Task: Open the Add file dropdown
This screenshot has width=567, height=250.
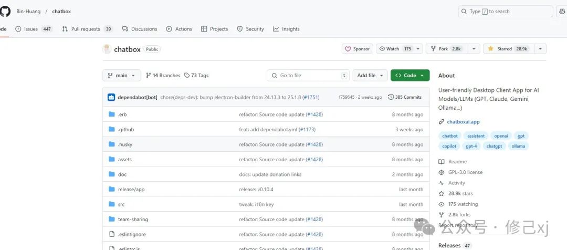Action: (370, 75)
